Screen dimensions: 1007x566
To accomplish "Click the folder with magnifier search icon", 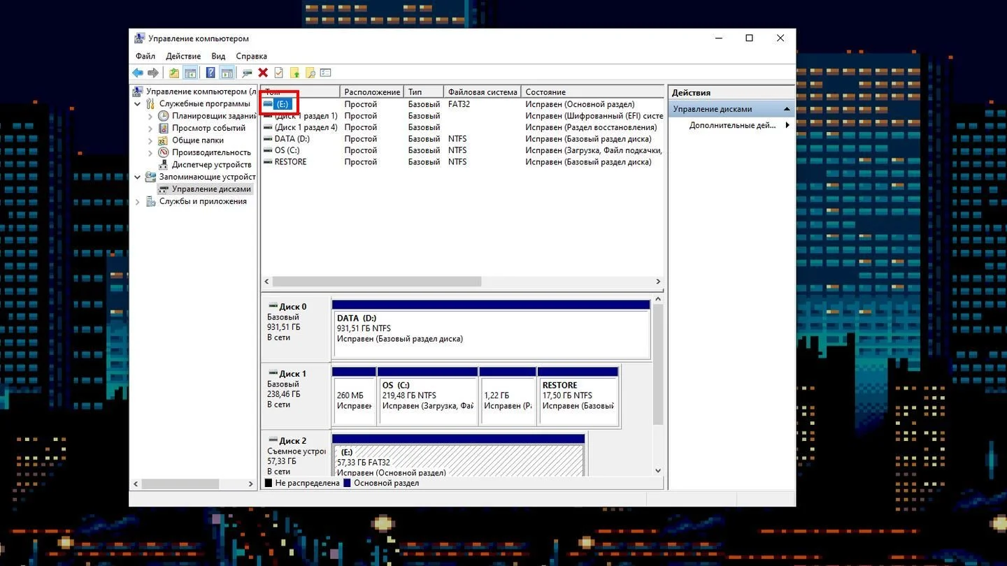I will click(x=310, y=73).
